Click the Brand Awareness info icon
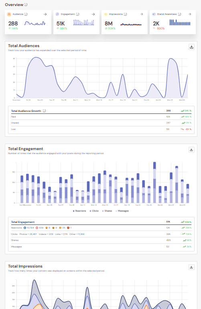This screenshot has width=201, height=309. click(179, 14)
